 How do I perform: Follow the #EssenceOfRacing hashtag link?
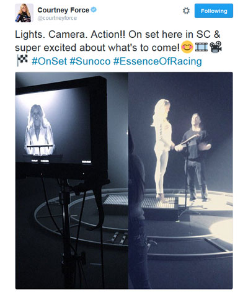pos(157,61)
